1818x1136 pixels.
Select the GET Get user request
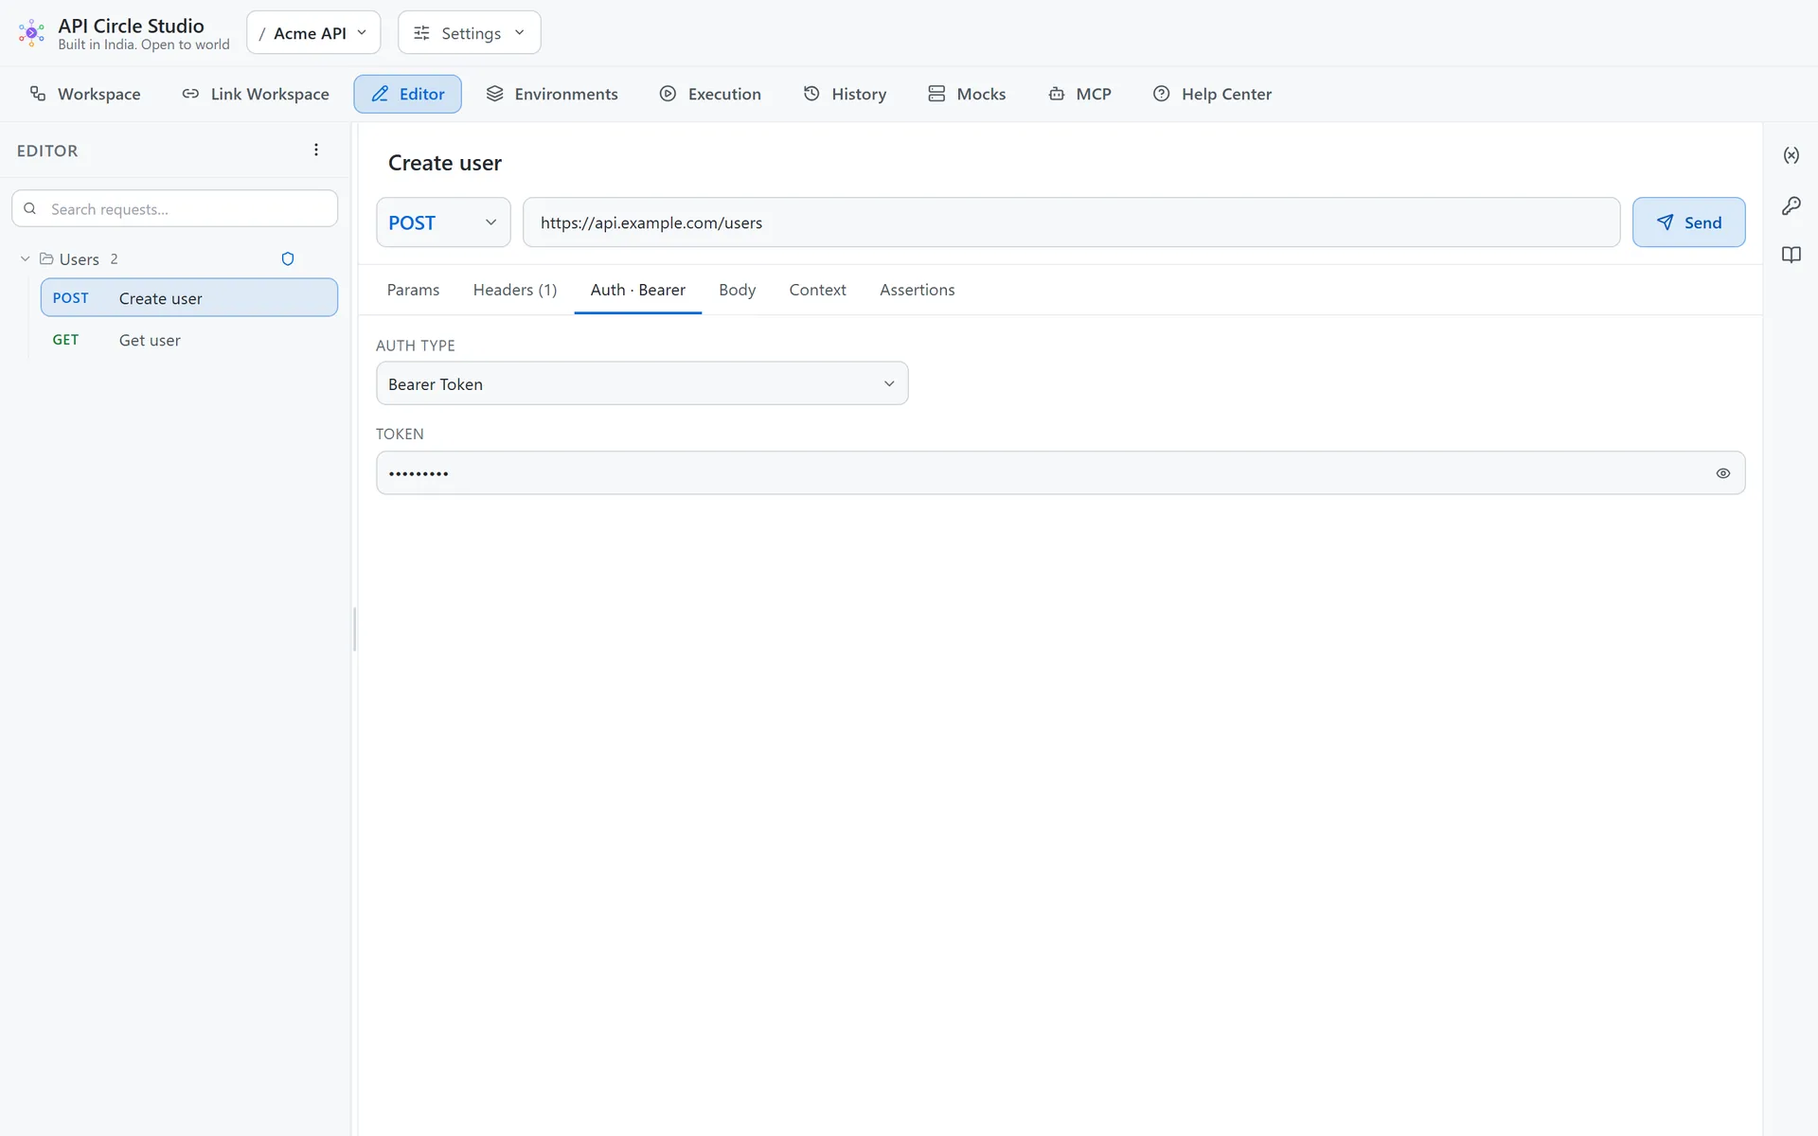[x=189, y=340]
